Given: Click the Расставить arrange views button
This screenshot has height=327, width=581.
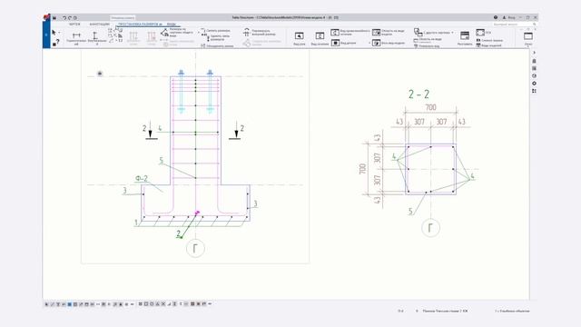Looking at the screenshot, I should click(465, 38).
